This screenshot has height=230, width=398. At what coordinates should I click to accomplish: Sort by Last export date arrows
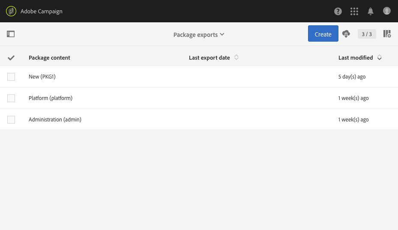point(236,57)
